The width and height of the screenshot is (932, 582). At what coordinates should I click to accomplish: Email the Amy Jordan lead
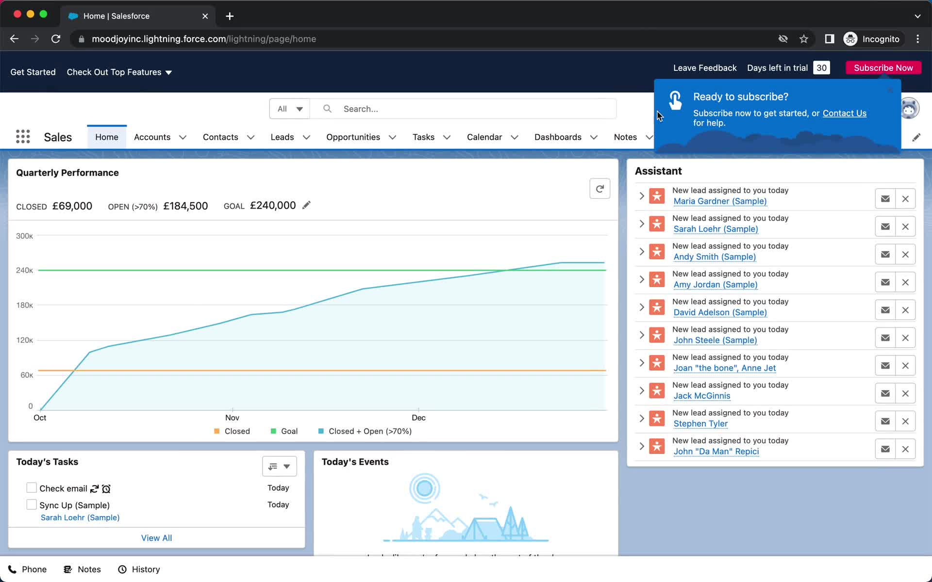tap(885, 282)
